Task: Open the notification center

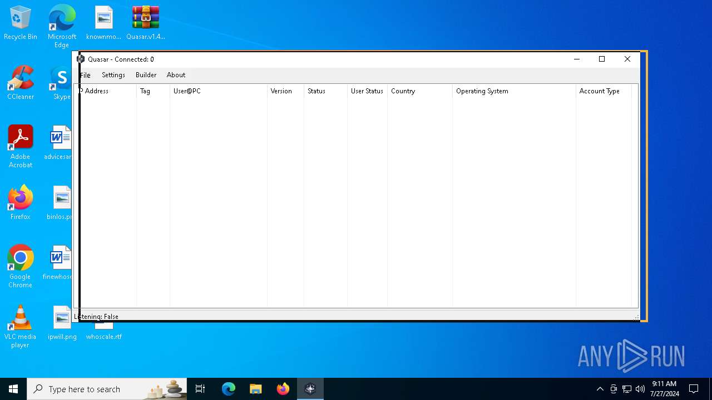Action: click(694, 389)
